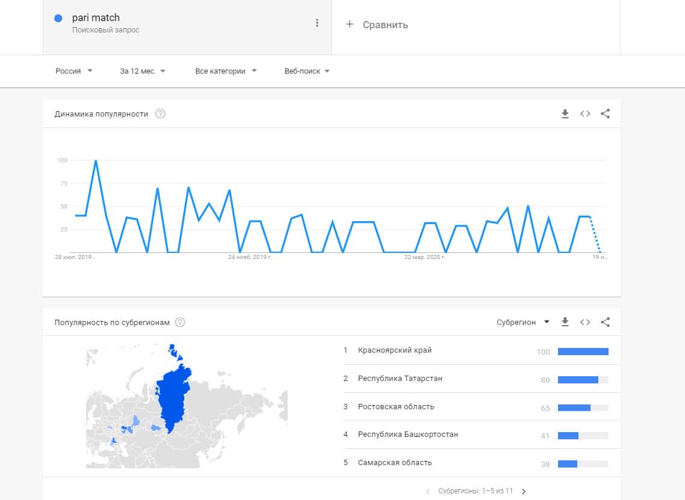The image size is (685, 500).
Task: Share the subregion popularity widget
Action: pos(605,322)
